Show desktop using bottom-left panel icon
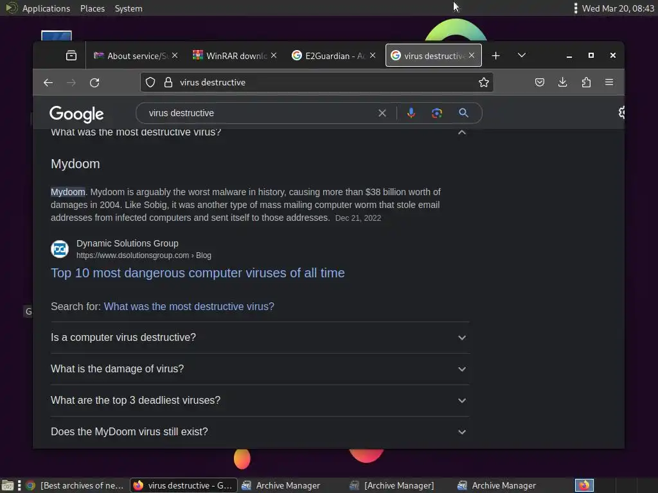Image resolution: width=658 pixels, height=493 pixels. [8, 485]
